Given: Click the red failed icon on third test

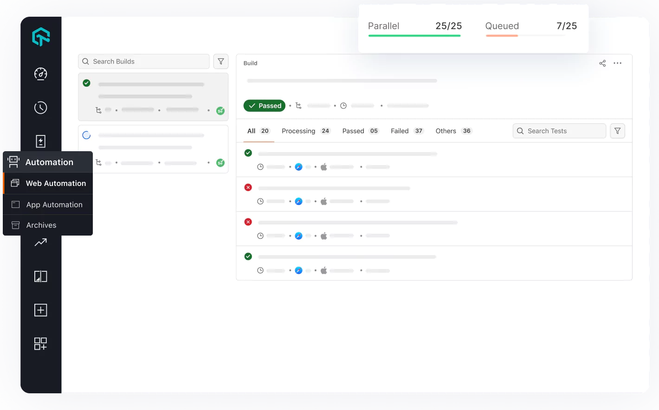Looking at the screenshot, I should pos(248,222).
